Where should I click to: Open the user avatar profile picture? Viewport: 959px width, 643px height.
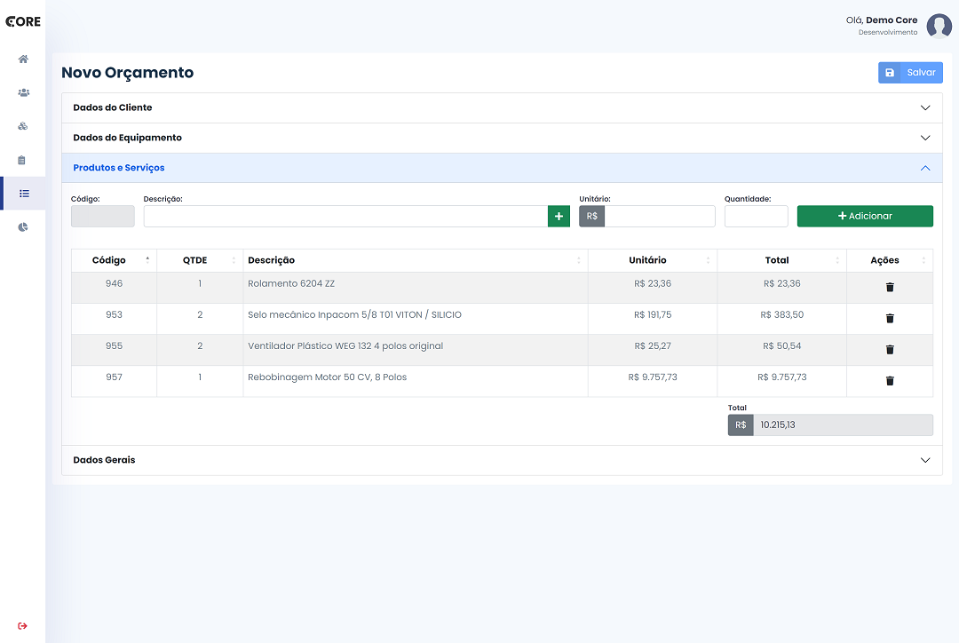(939, 26)
